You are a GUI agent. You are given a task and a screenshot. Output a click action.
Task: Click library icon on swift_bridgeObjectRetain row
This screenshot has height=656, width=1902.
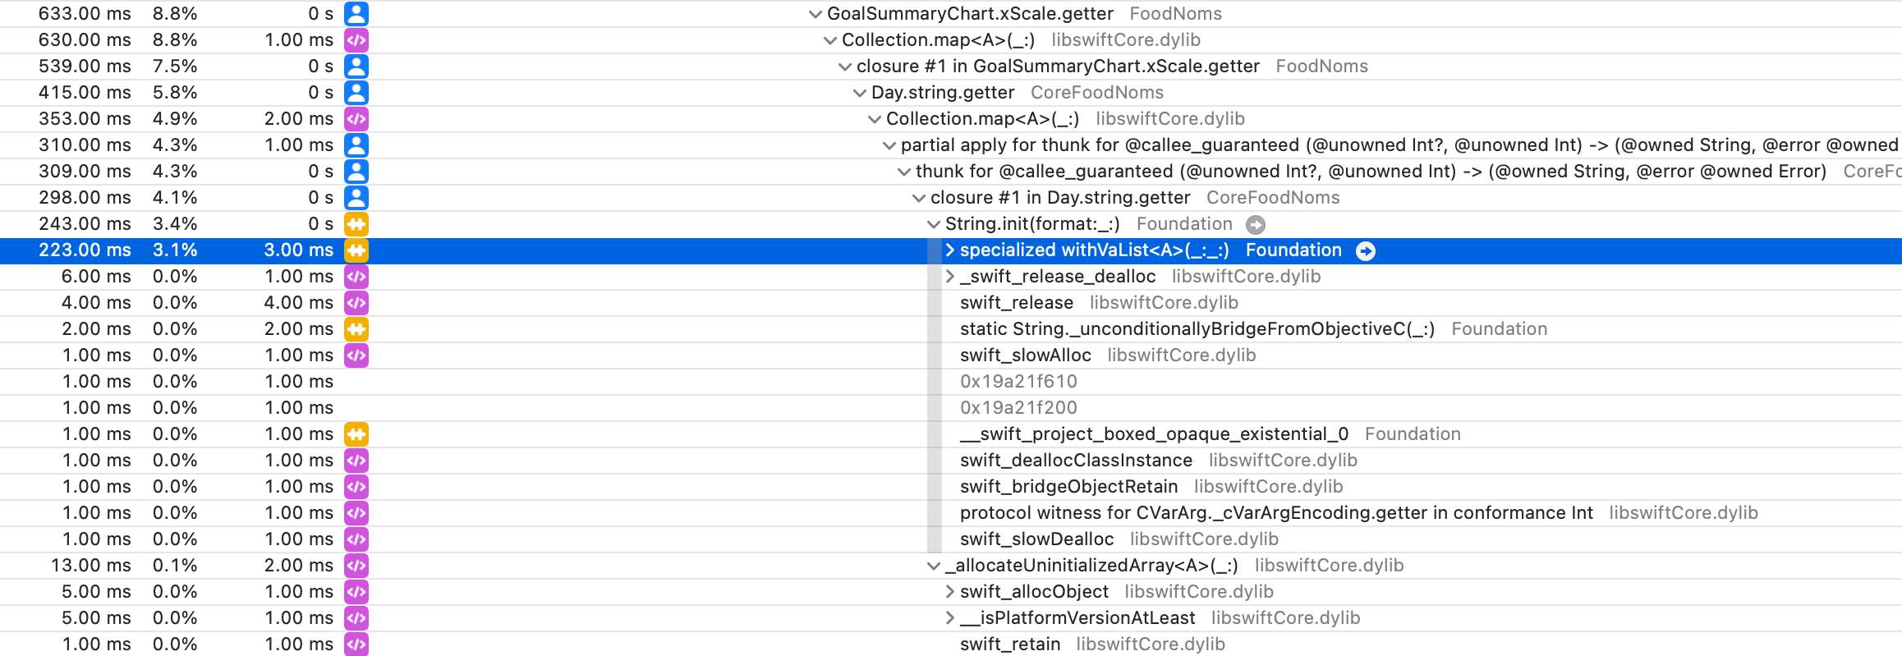click(356, 487)
